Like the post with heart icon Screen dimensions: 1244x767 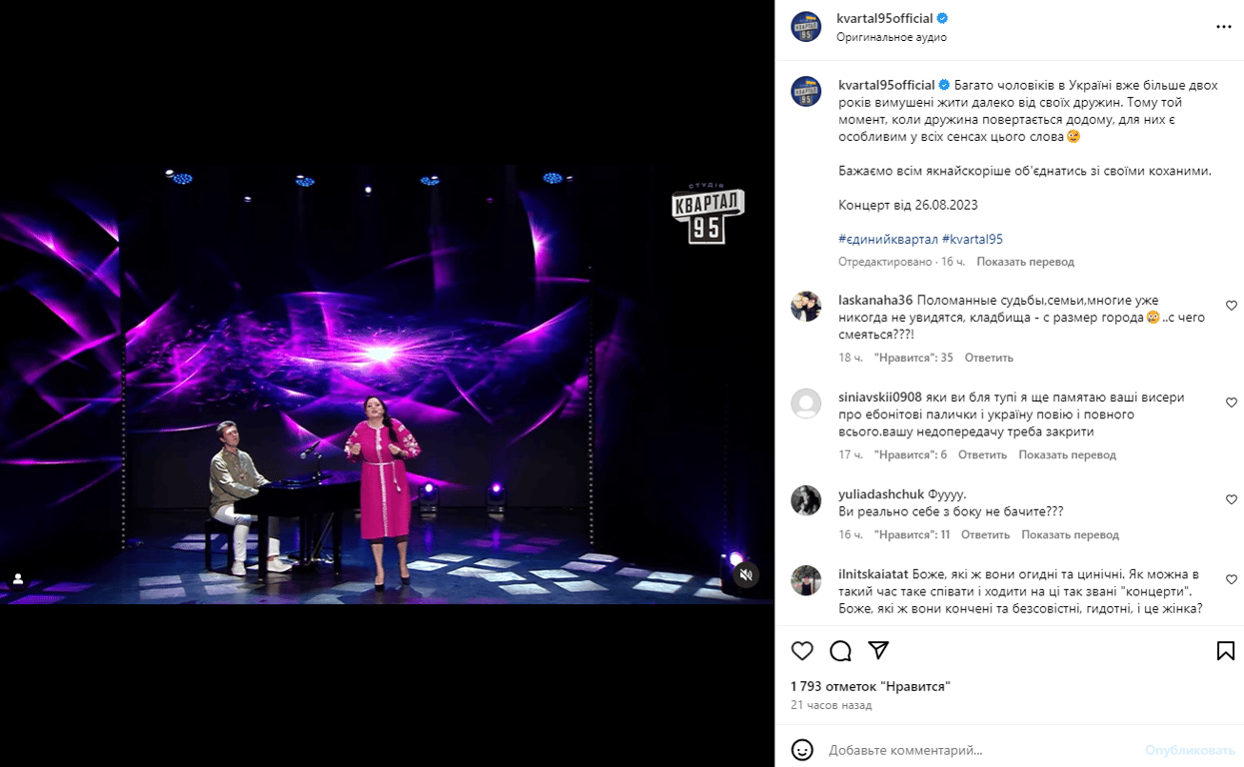pos(802,651)
